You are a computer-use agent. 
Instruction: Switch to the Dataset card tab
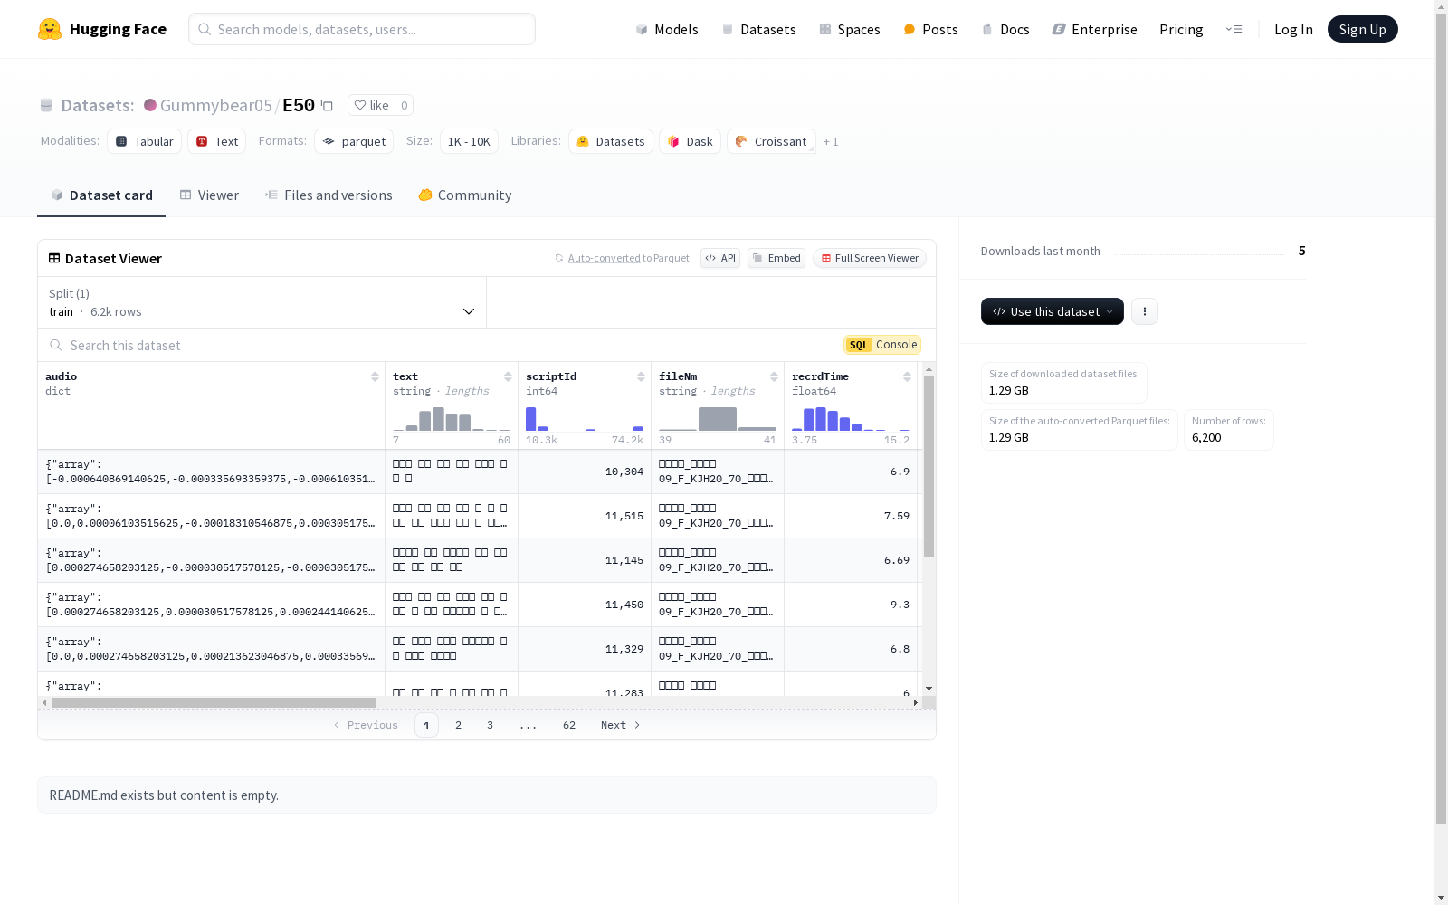101,195
